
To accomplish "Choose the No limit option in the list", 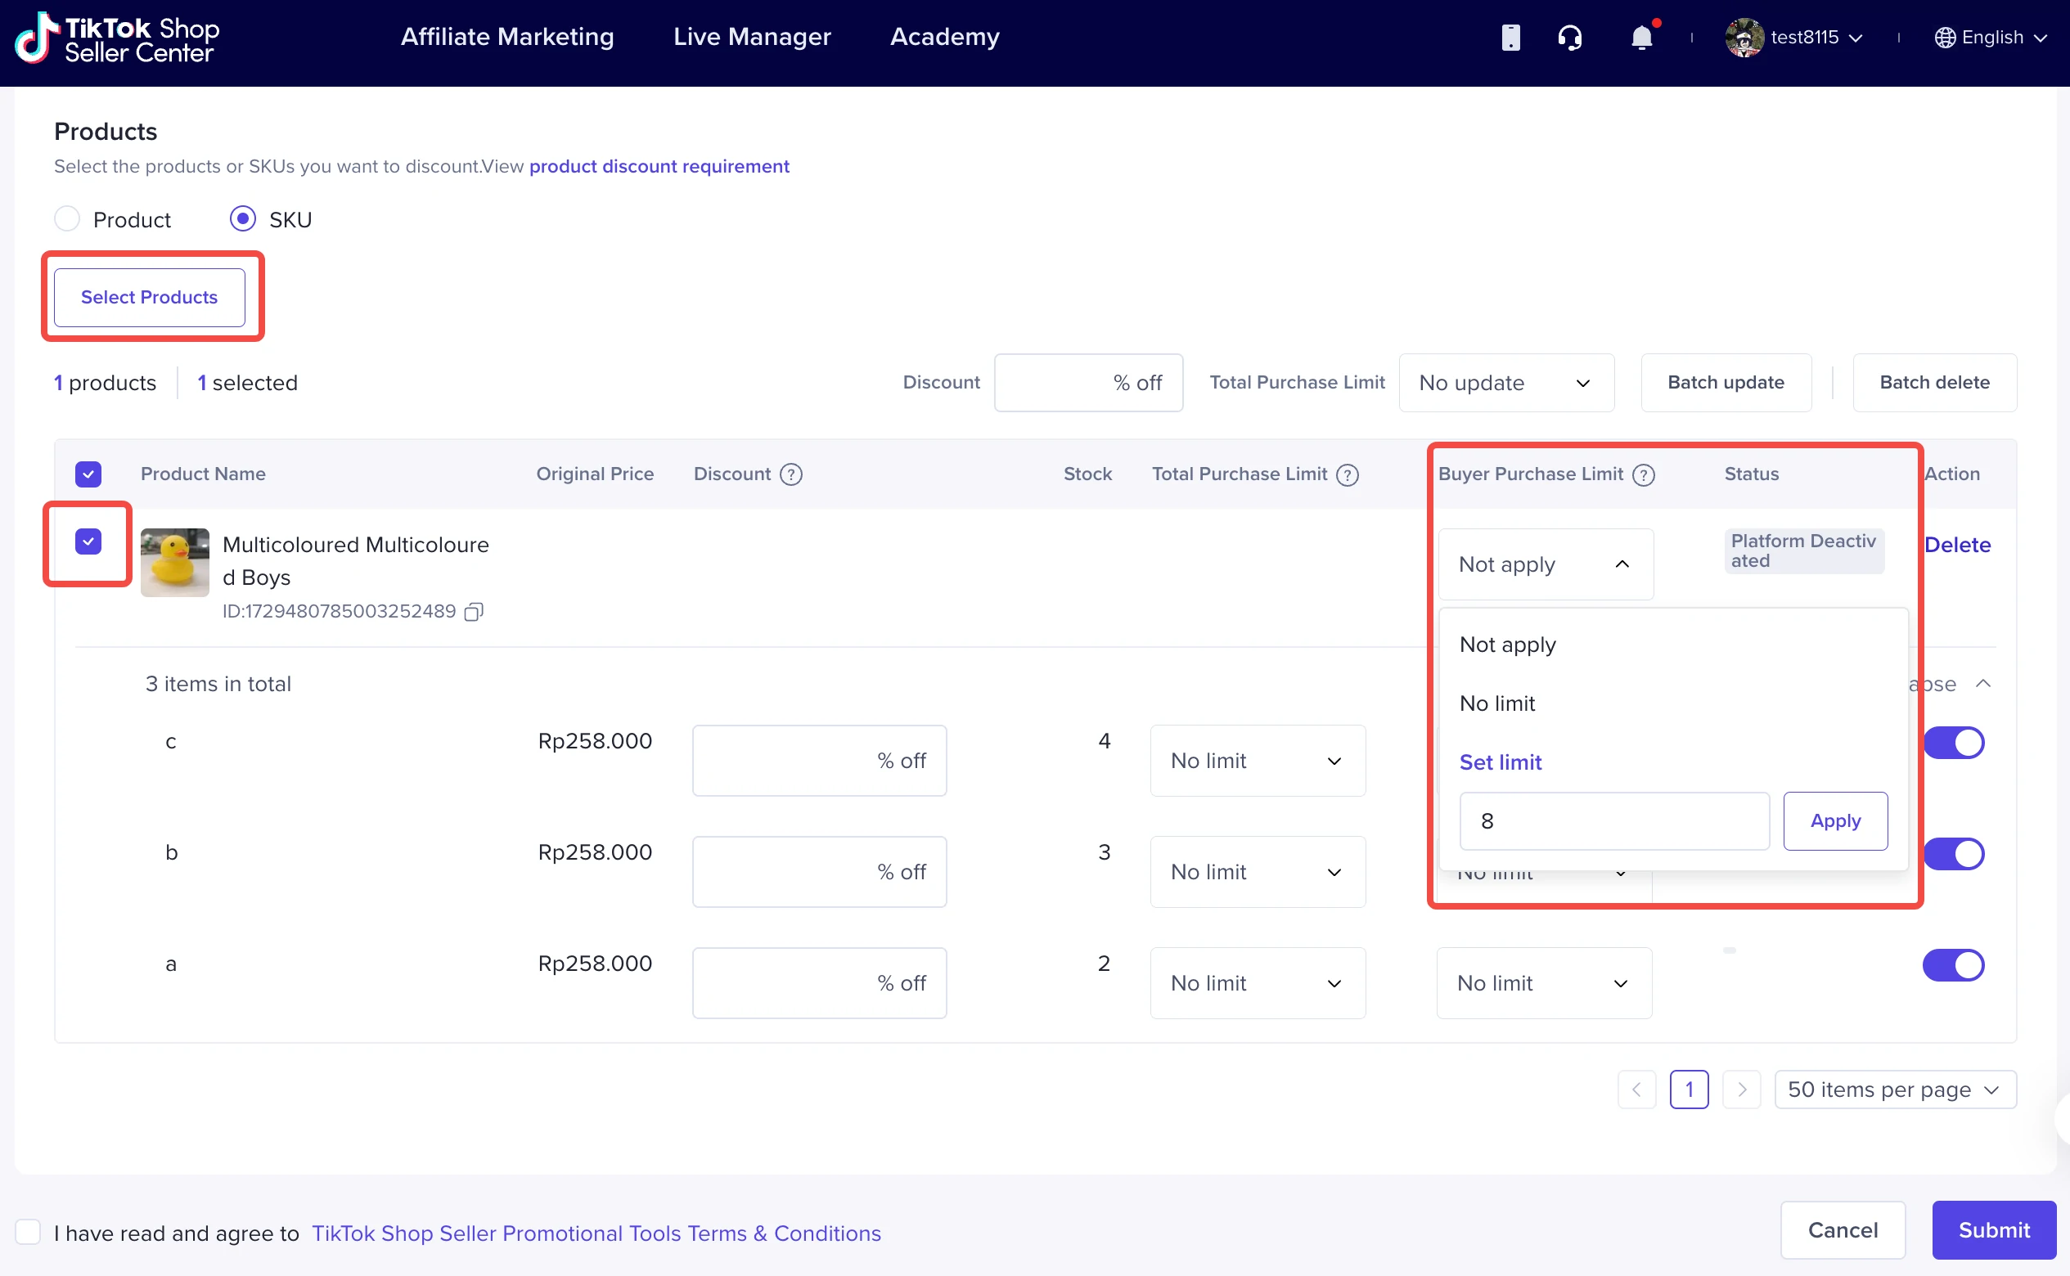I will click(1496, 703).
